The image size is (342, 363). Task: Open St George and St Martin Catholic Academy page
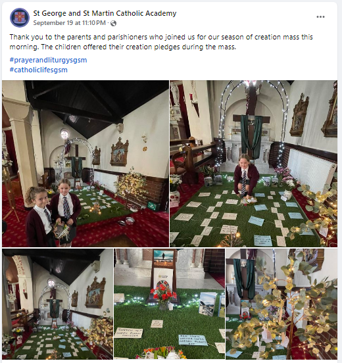click(x=105, y=13)
